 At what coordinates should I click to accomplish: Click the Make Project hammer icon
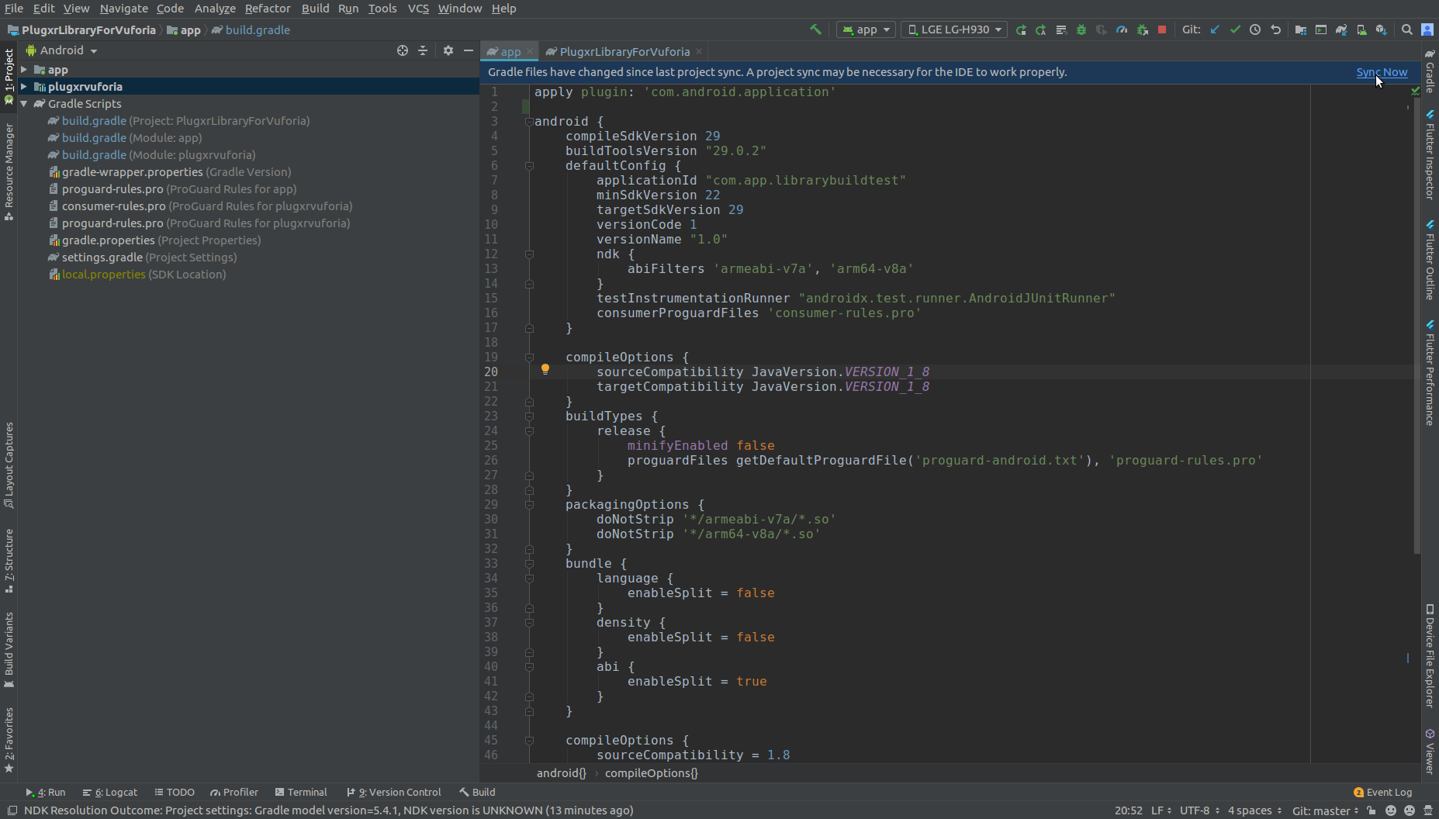(815, 29)
